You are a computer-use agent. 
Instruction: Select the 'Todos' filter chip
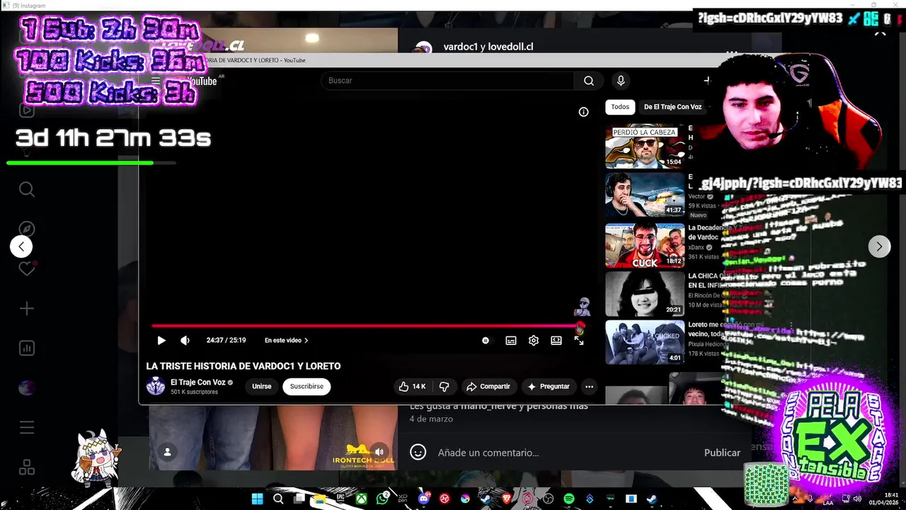[x=620, y=107]
